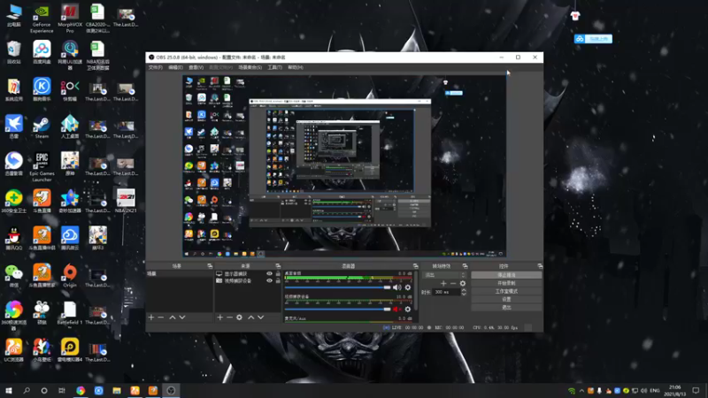Open the View menu in OBS

click(196, 67)
